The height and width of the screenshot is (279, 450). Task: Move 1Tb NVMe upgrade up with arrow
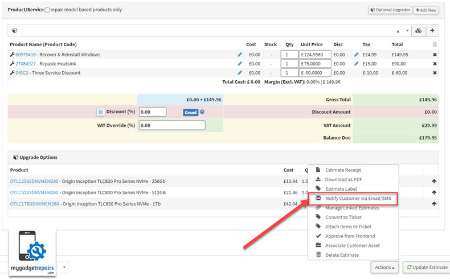[434, 204]
